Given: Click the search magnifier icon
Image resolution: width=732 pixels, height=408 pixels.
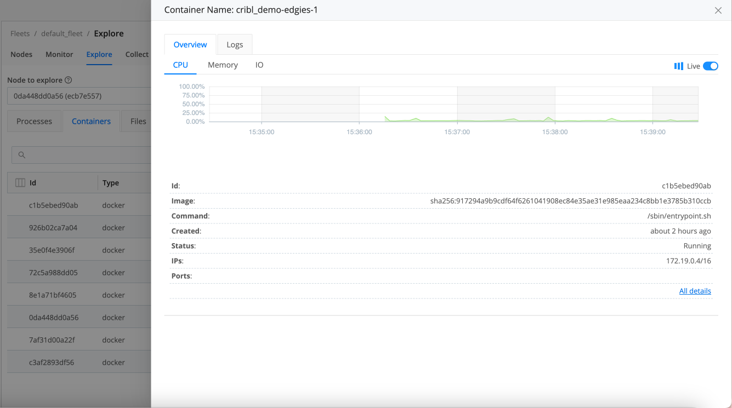Looking at the screenshot, I should coord(22,155).
